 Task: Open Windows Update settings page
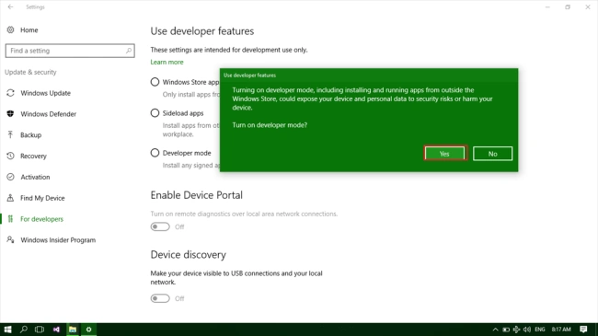pyautogui.click(x=45, y=93)
